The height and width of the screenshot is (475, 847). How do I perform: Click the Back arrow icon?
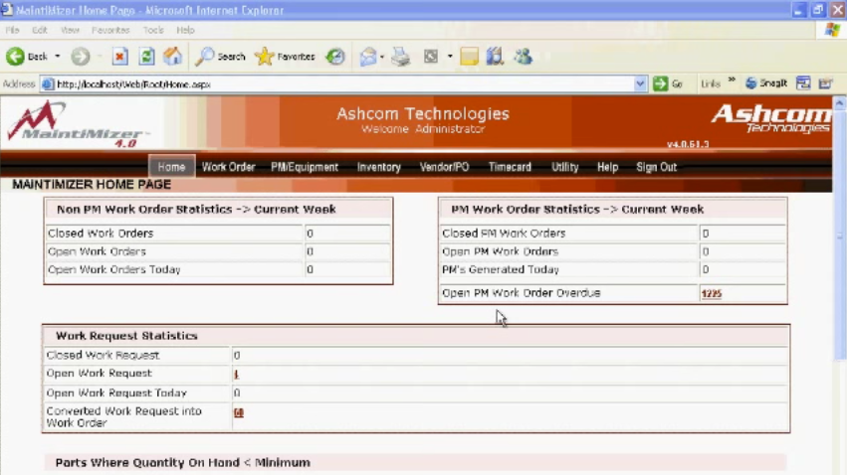click(x=15, y=56)
